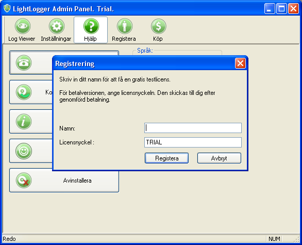Image resolution: width=302 pixels, height=245 pixels.
Task: Close the LightLogger Admin Panel window
Action: click(x=293, y=9)
